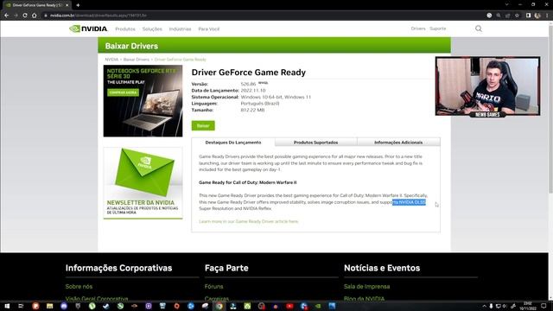This screenshot has width=553, height=311.
Task: Open the Soluções menu
Action: [152, 29]
